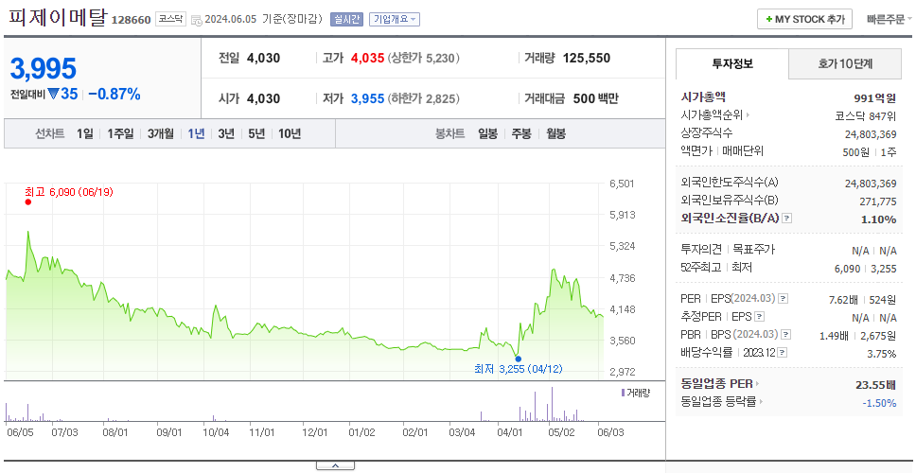Click the 저가 value 3,955
Screen dimensions: 916x473
point(367,98)
